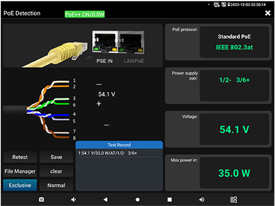
Task: Raise volume with the speaker-up icon
Action: [202, 199]
